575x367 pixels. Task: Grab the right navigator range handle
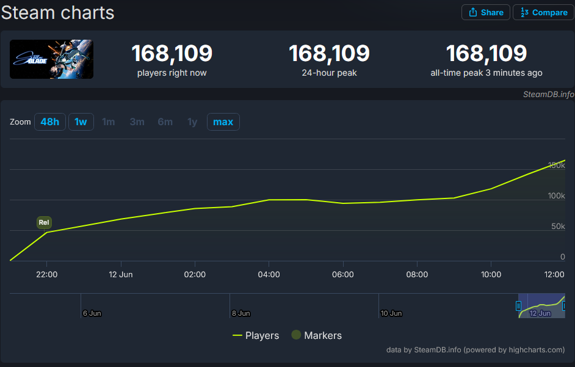pos(564,306)
